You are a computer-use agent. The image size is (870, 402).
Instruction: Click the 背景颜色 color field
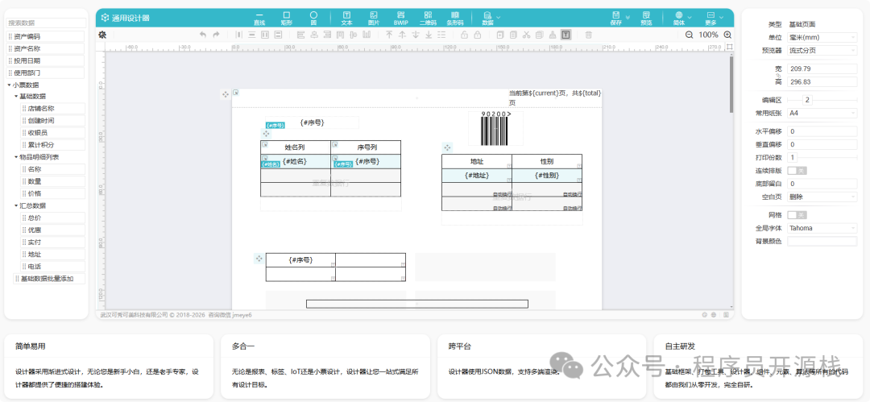tap(822, 241)
